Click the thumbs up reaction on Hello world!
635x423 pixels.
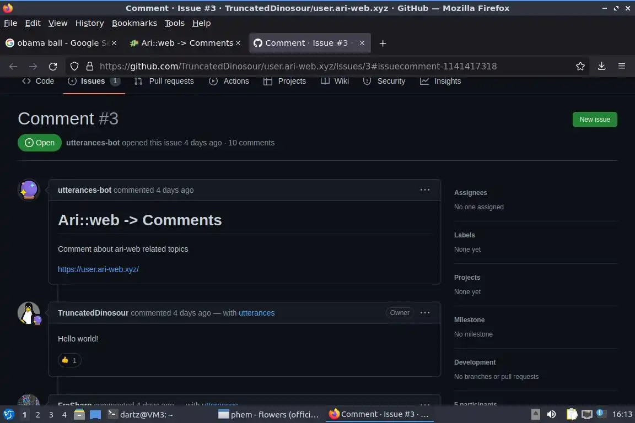click(69, 360)
